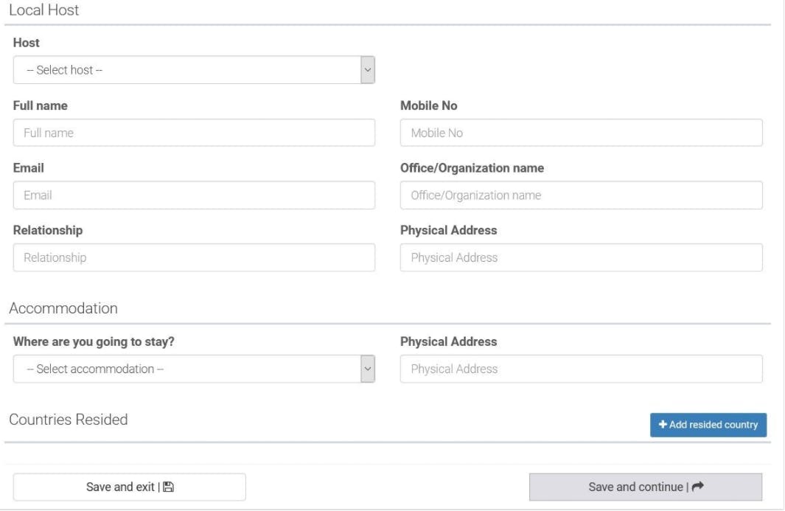Click into the Email field
Viewport: 785px width, 511px height.
pos(194,195)
